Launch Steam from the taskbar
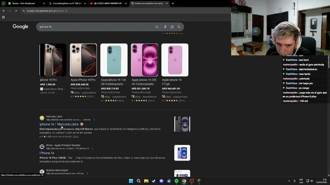 [154, 181]
